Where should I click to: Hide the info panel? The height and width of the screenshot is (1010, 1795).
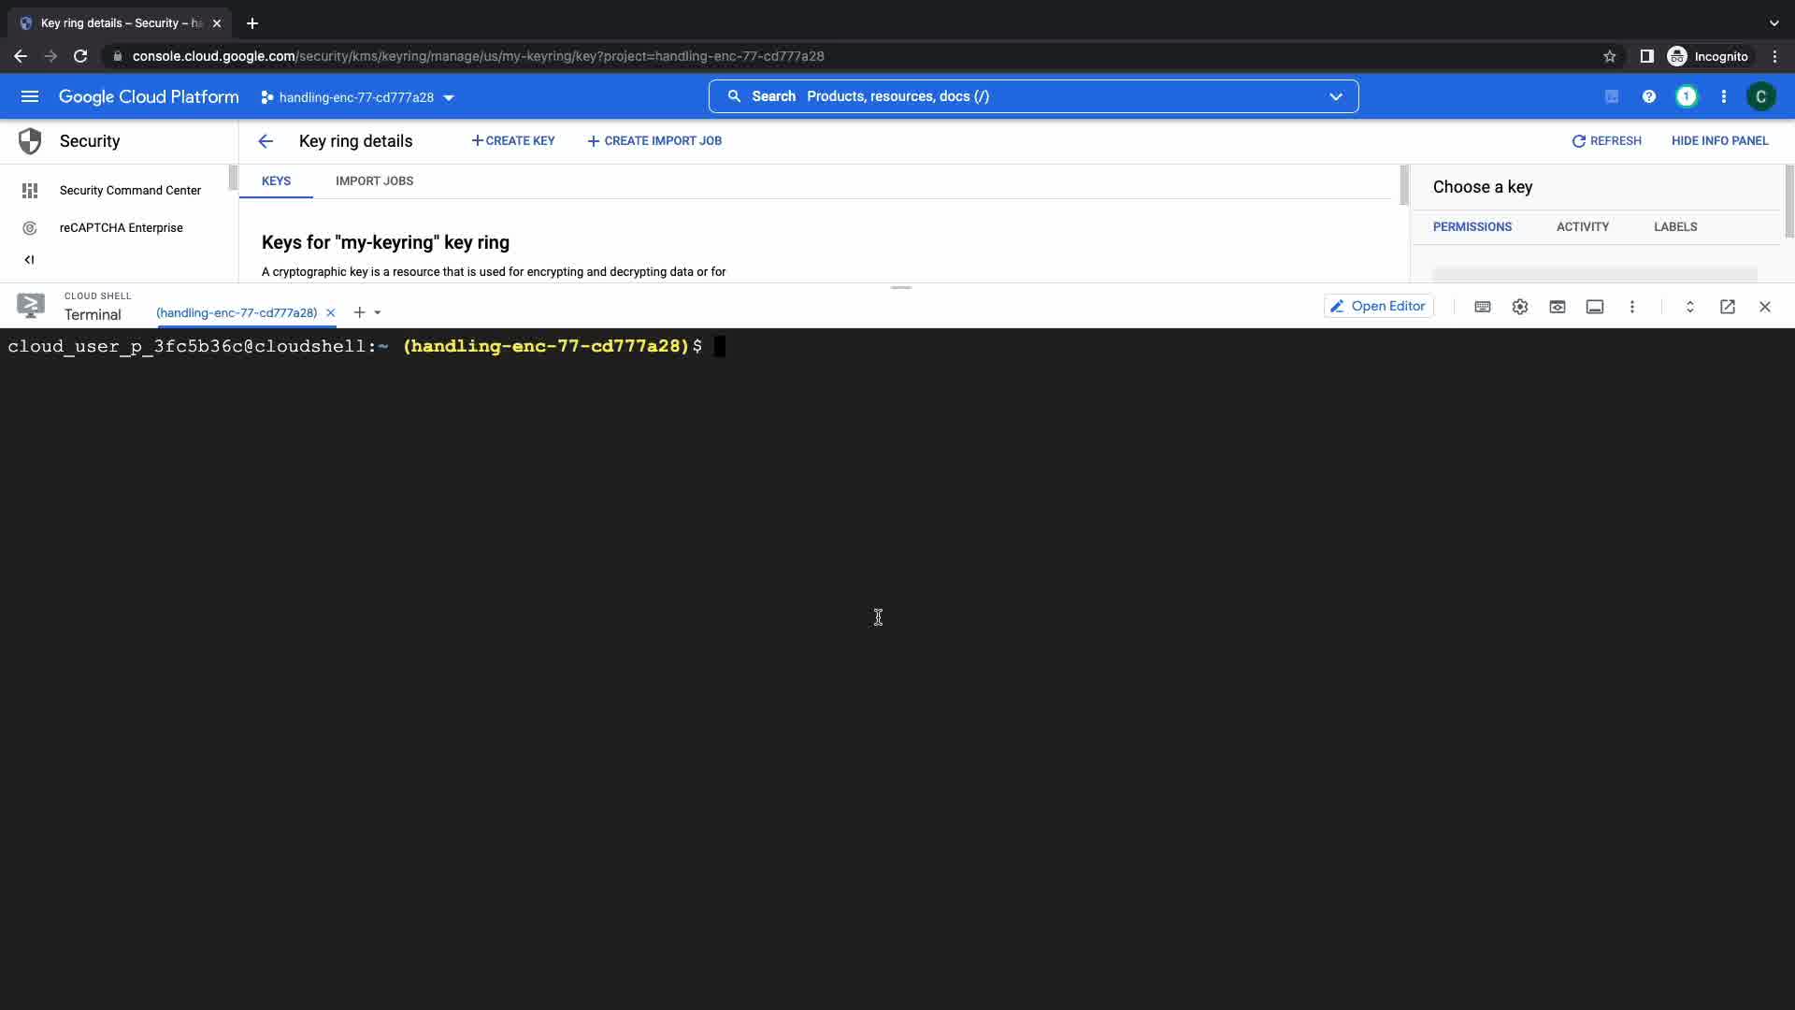point(1719,141)
